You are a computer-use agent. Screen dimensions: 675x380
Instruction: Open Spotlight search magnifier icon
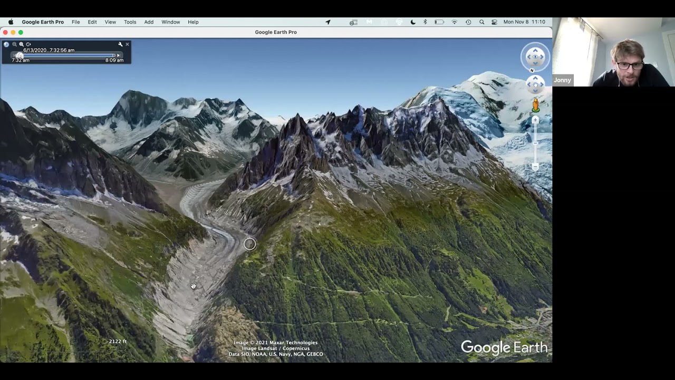pos(481,22)
